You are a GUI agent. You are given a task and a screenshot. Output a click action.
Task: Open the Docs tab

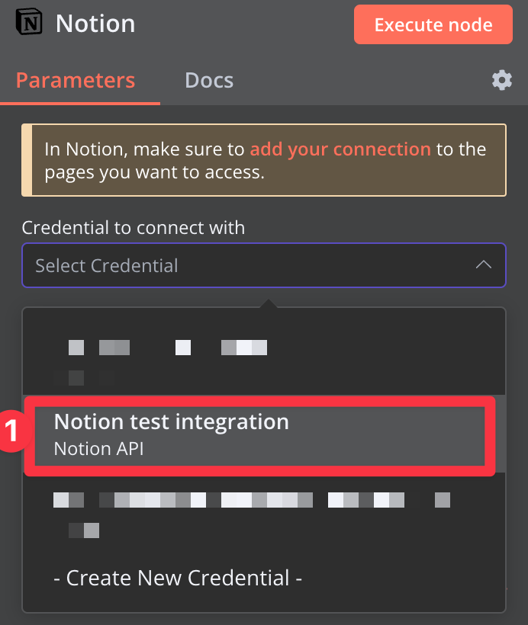coord(209,80)
